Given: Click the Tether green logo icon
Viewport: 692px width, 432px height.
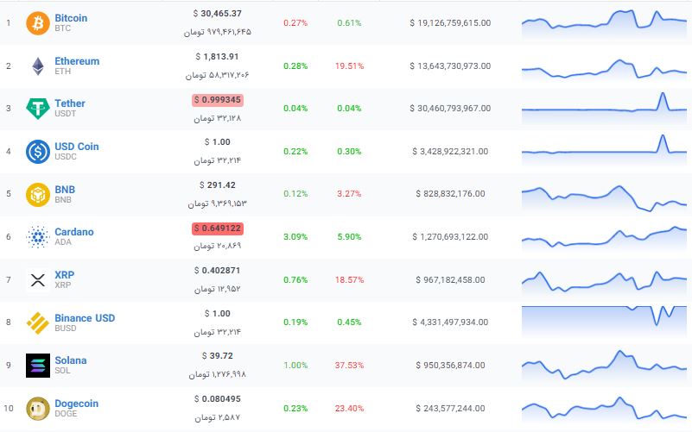Looking at the screenshot, I should tap(38, 109).
